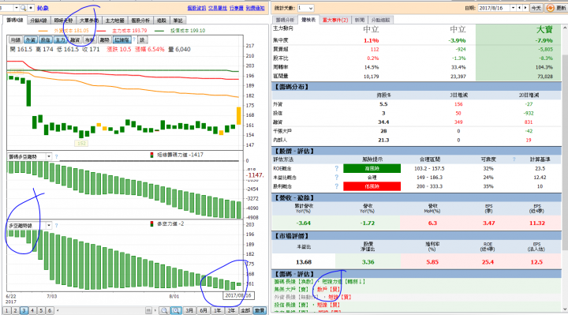Screen dimensions: 568x315
Task: Click help icon next to 本益比概念
Action: [x=337, y=178]
